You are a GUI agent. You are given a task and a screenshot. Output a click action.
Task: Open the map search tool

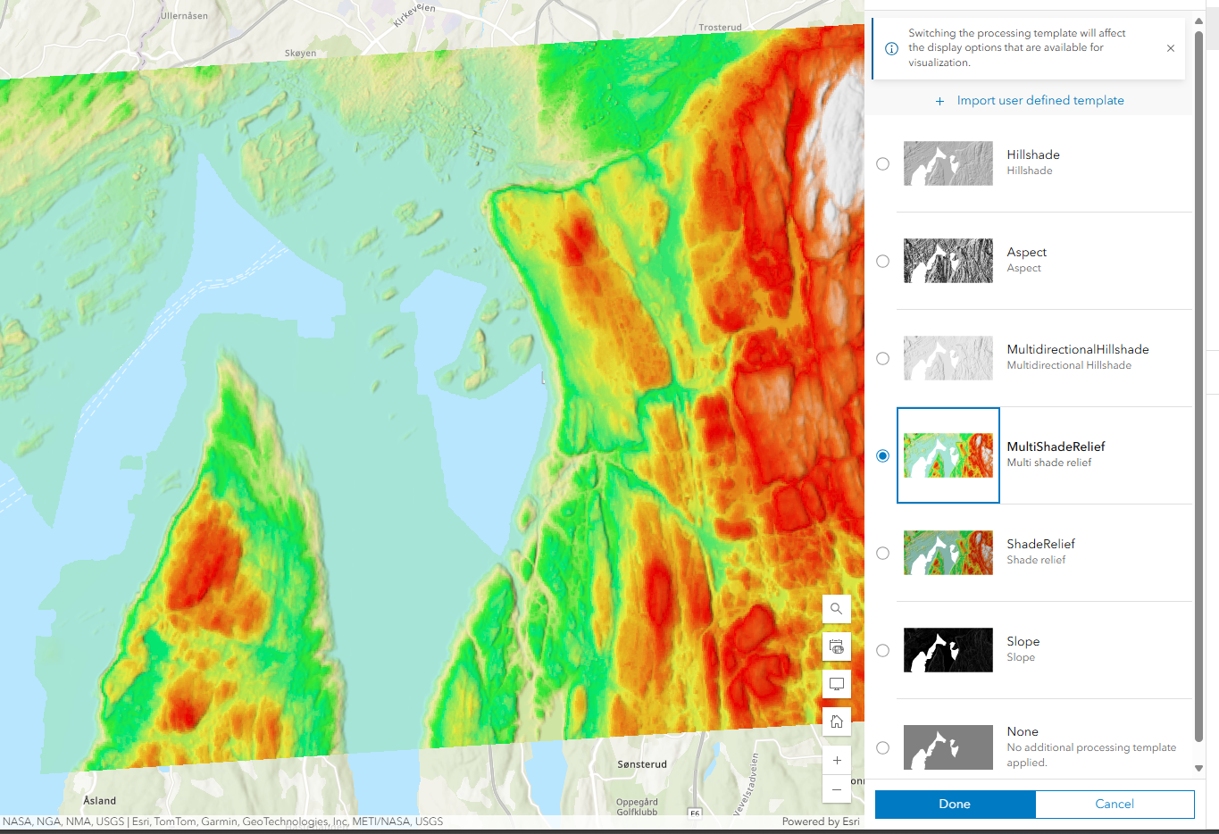(836, 609)
